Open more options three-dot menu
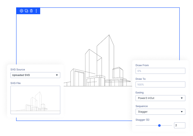 (36, 11)
